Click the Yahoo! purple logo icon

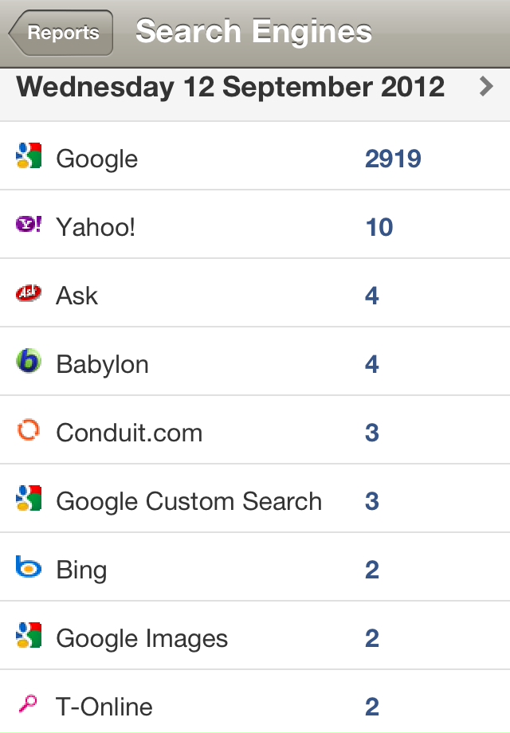[x=29, y=225]
